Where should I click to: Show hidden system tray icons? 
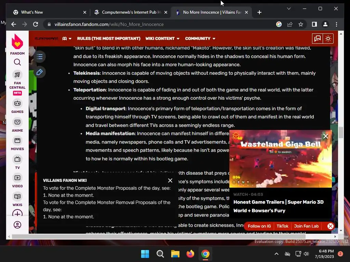tap(276, 254)
